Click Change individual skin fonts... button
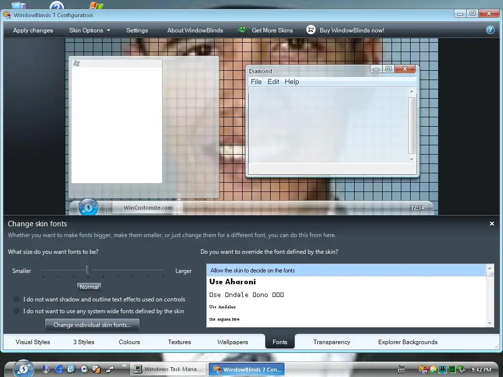503x377 pixels. point(92,325)
